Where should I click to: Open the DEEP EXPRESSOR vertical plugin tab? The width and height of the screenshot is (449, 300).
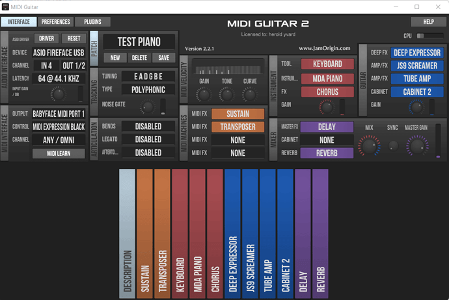click(x=232, y=234)
